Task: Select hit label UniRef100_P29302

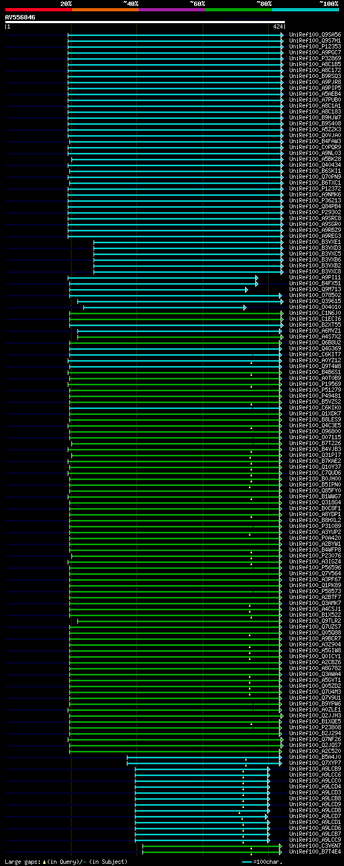Action: point(315,213)
